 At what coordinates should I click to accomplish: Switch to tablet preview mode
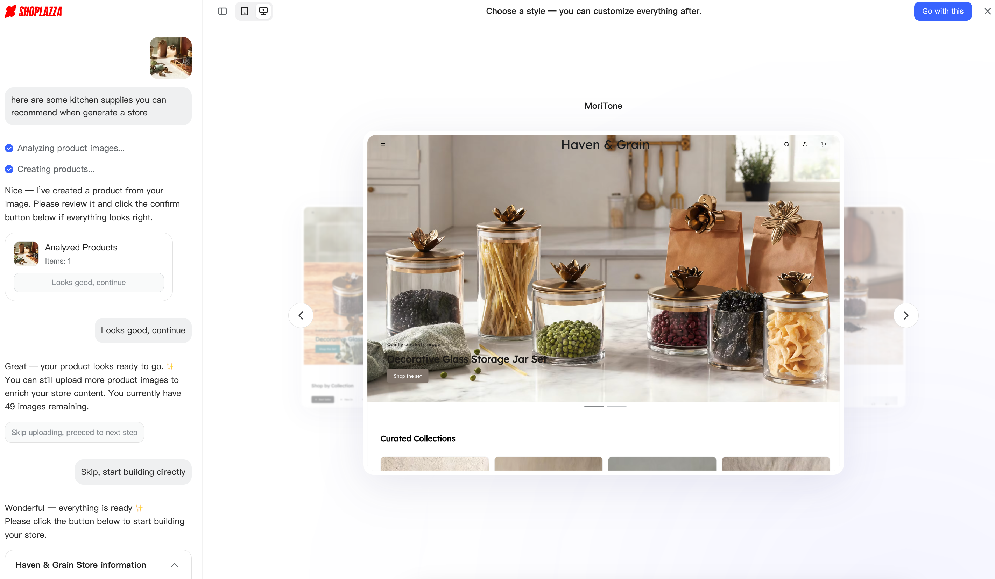tap(245, 11)
